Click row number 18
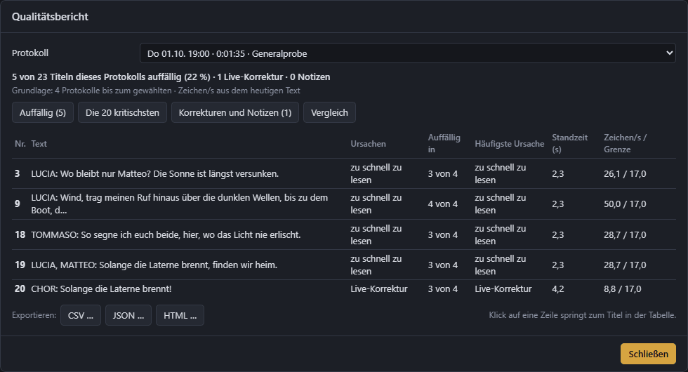 click(x=20, y=234)
